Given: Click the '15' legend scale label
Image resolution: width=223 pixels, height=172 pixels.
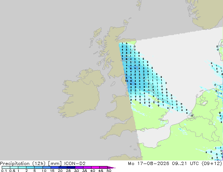Looking at the screenshot, I should pos(52,171).
